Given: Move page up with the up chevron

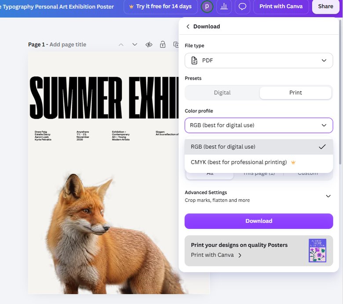Looking at the screenshot, I should (121, 44).
